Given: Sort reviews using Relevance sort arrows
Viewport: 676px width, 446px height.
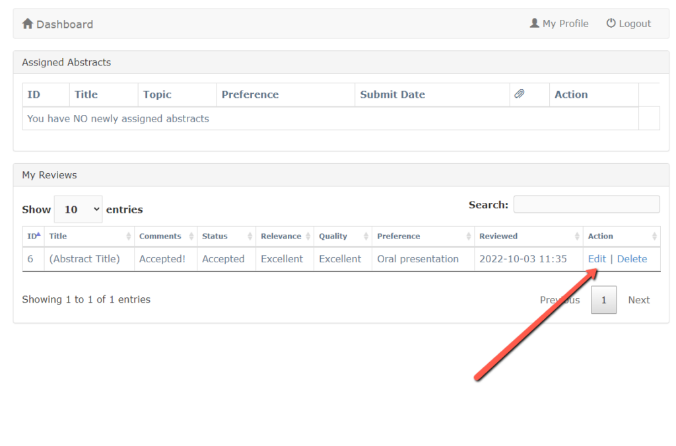Looking at the screenshot, I should click(308, 236).
